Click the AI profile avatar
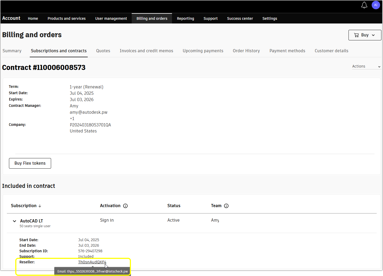383x276 pixels. tap(376, 5)
